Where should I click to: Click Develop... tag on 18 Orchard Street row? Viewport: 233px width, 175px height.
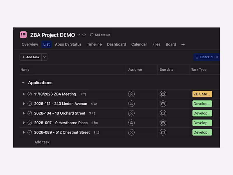click(202, 113)
